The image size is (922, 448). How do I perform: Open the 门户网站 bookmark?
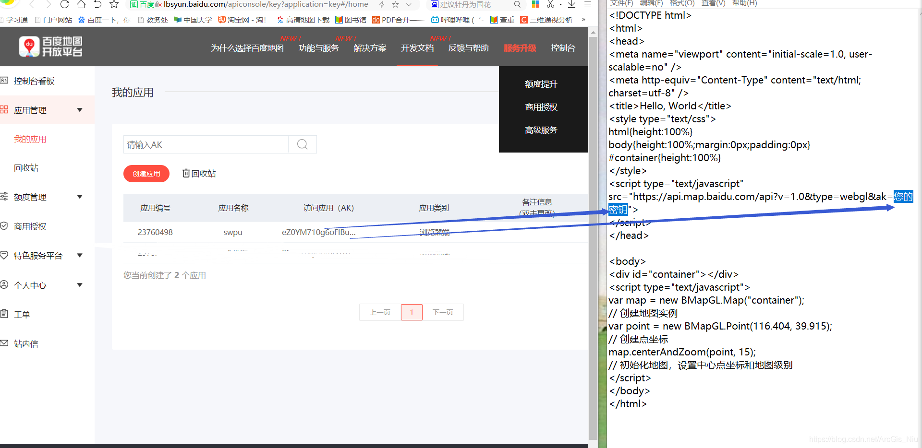coord(53,20)
